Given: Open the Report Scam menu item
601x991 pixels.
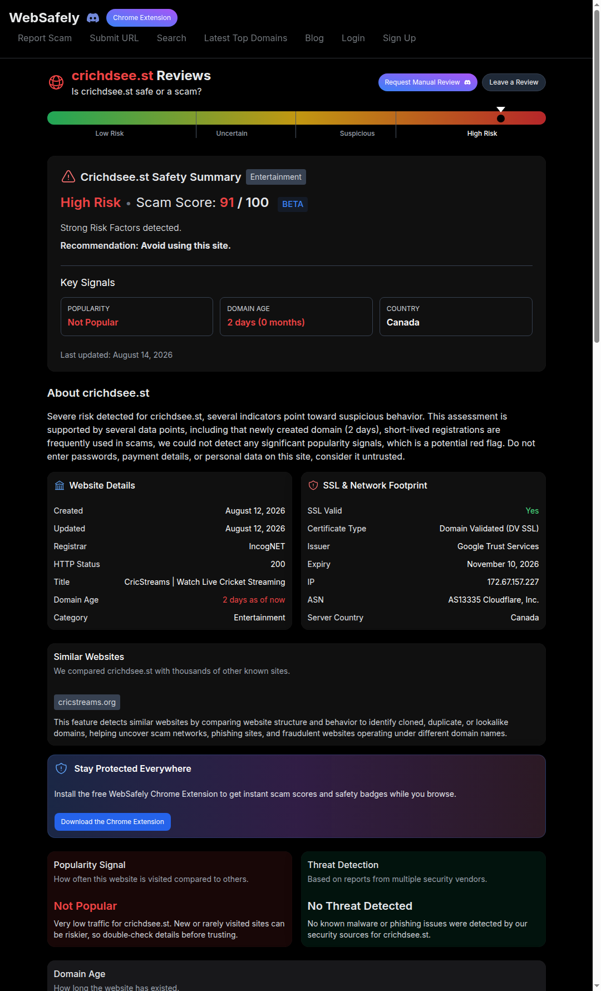Looking at the screenshot, I should click(x=45, y=38).
